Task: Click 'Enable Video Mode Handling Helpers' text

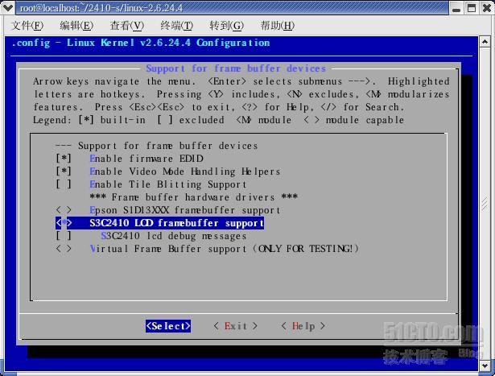Action: click(185, 171)
